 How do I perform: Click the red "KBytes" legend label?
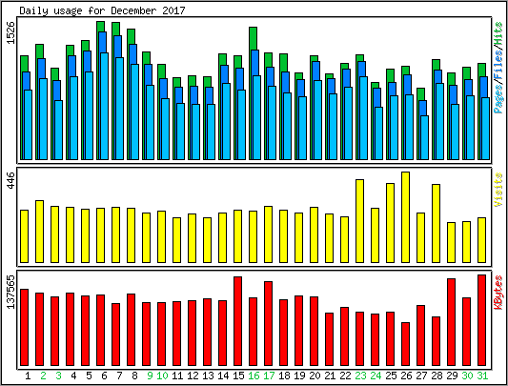(498, 292)
